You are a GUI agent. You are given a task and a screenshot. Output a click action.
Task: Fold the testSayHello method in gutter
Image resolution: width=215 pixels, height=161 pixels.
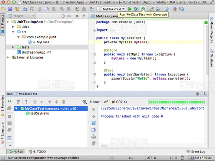pos(95,75)
